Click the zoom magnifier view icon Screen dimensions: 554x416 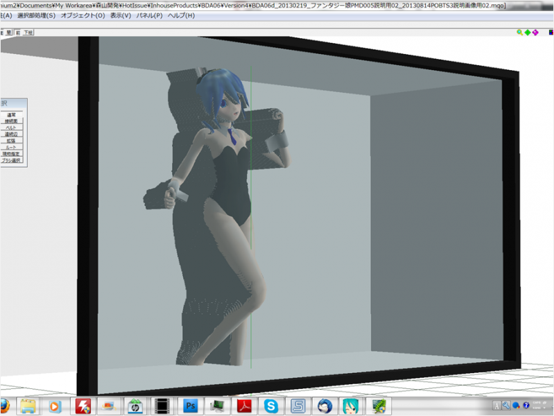519,33
